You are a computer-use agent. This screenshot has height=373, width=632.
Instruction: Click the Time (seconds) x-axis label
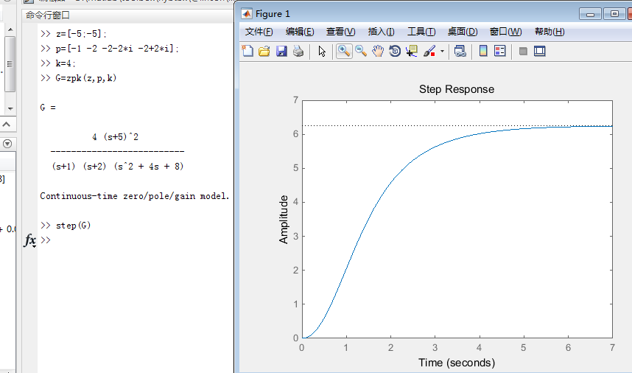(457, 363)
